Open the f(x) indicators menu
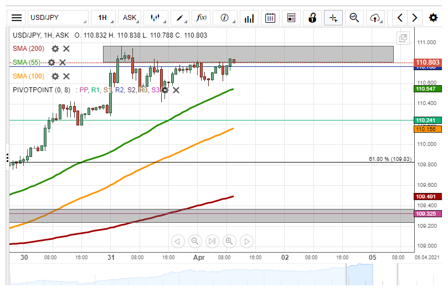 tap(202, 18)
